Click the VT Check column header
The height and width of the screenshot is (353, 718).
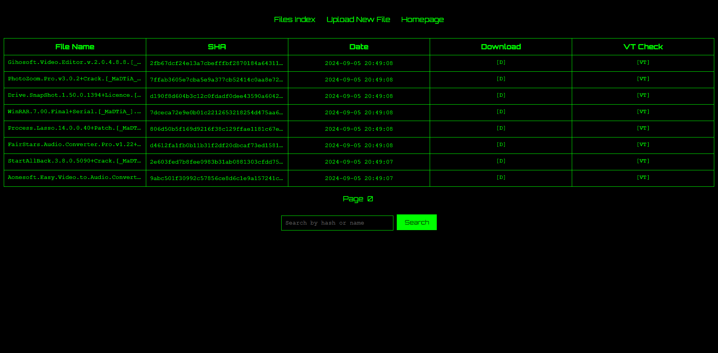(643, 47)
